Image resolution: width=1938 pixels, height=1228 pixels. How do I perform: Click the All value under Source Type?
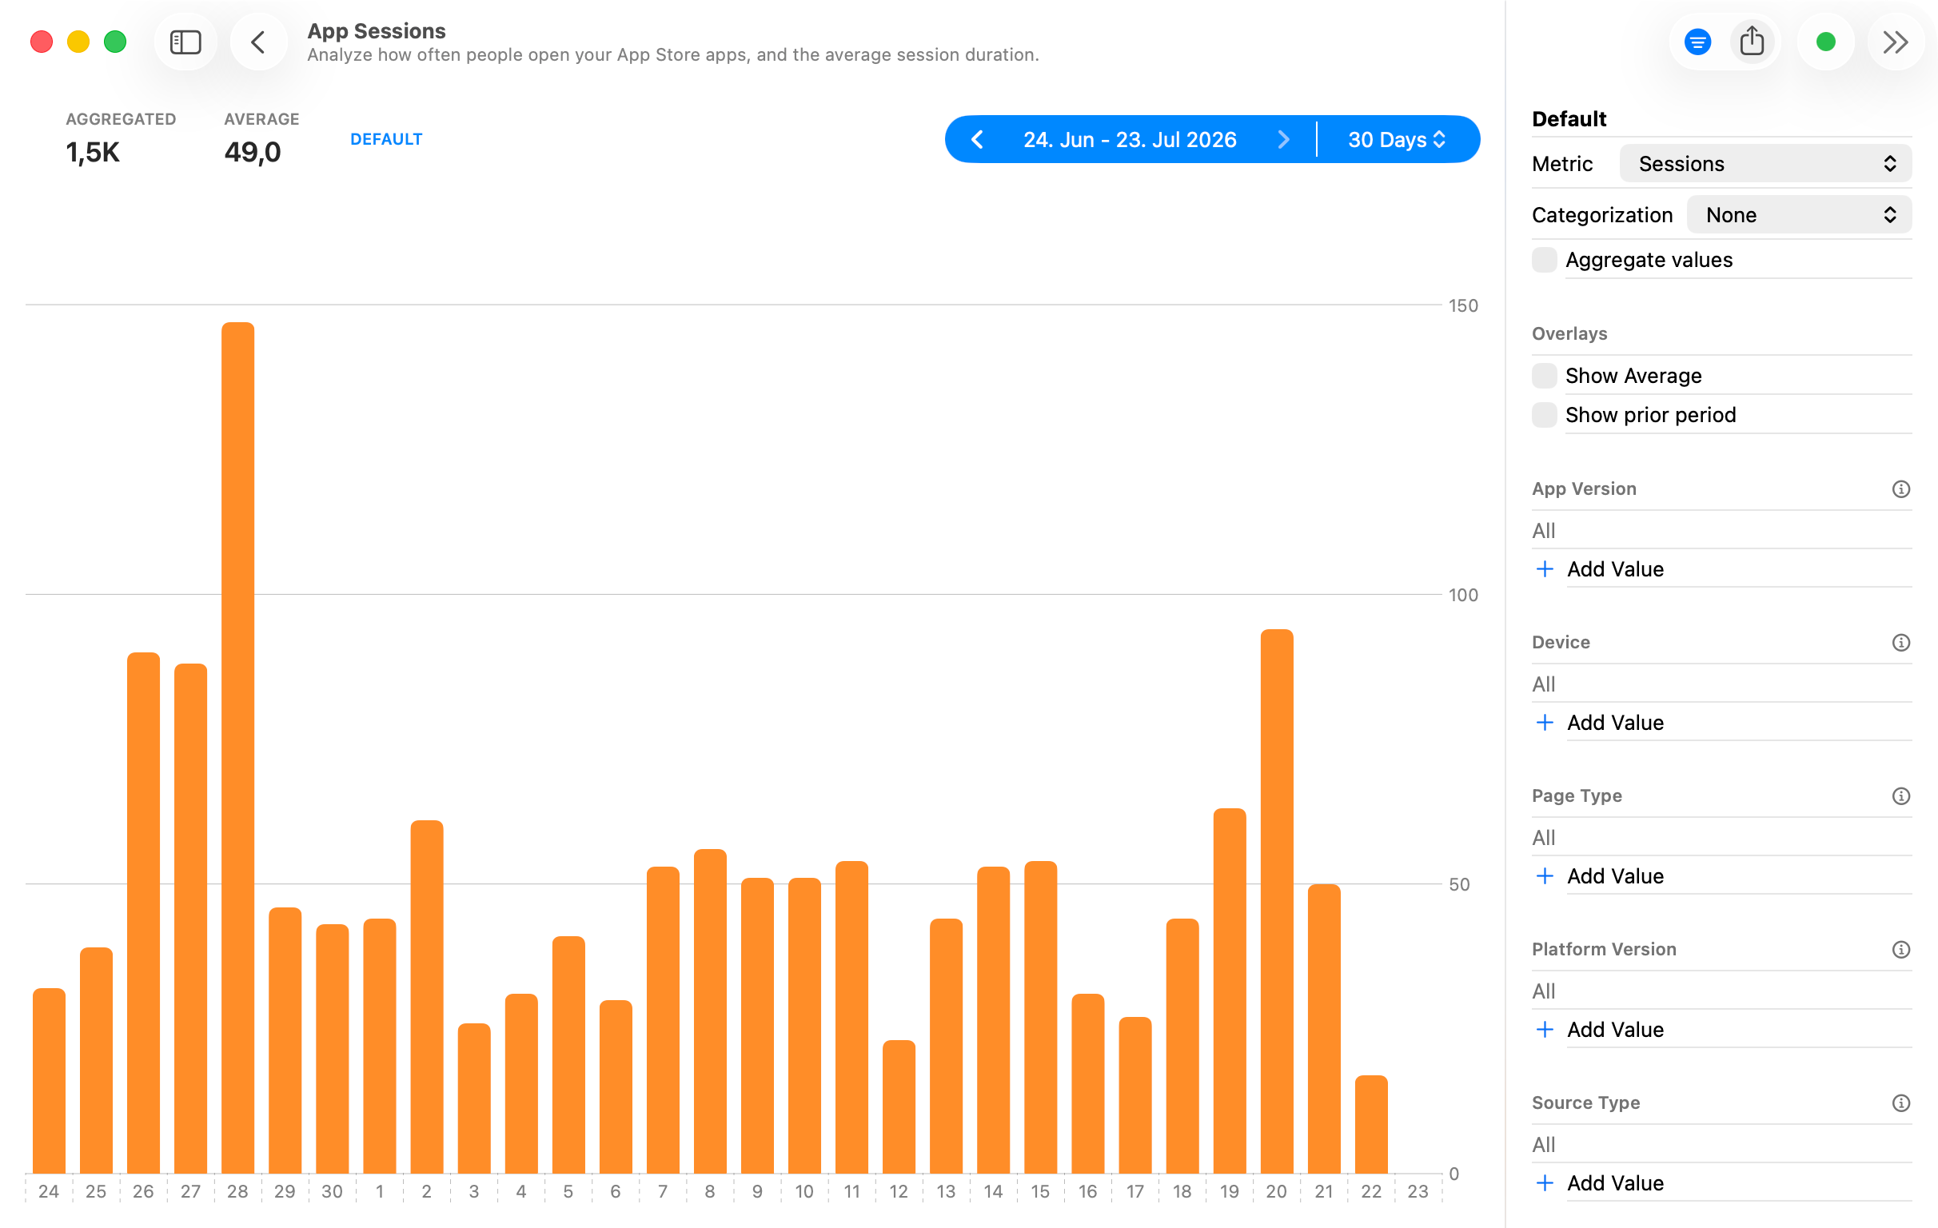pyautogui.click(x=1544, y=1145)
